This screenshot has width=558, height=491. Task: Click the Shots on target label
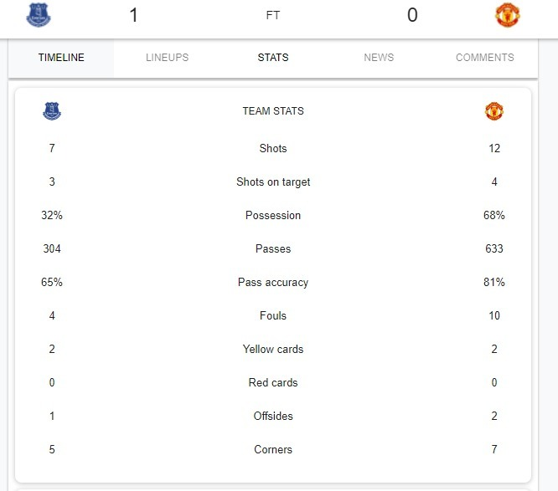click(x=273, y=182)
